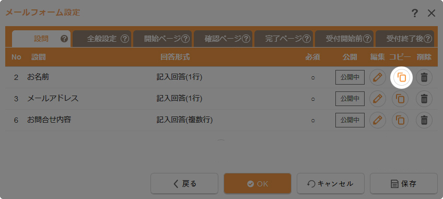Open the 確認ページ tab
This screenshot has height=199, width=443.
pyautogui.click(x=223, y=39)
